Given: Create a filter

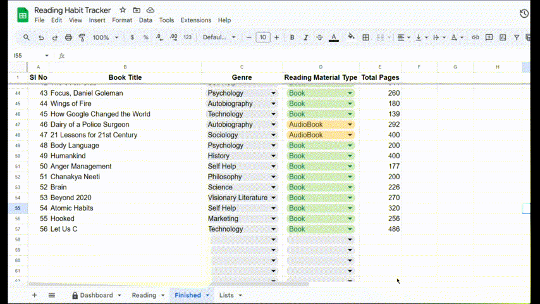Looking at the screenshot, I should (x=517, y=37).
